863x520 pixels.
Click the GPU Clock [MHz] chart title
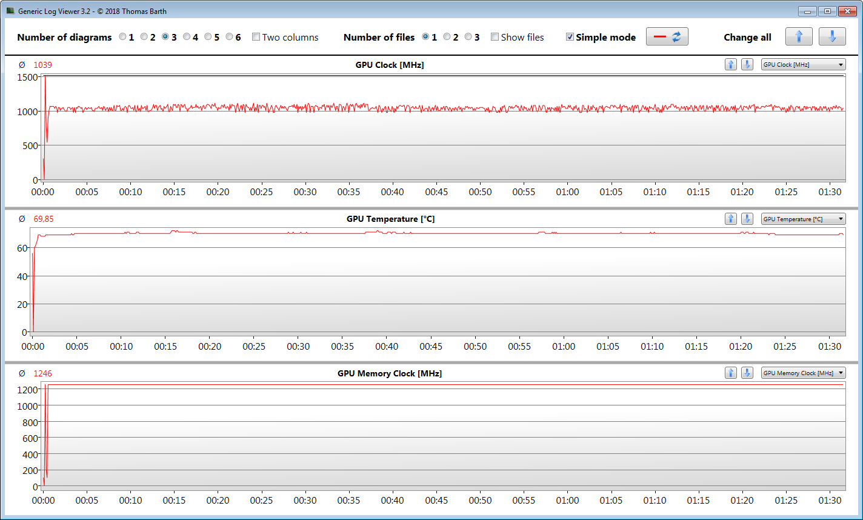coord(390,65)
